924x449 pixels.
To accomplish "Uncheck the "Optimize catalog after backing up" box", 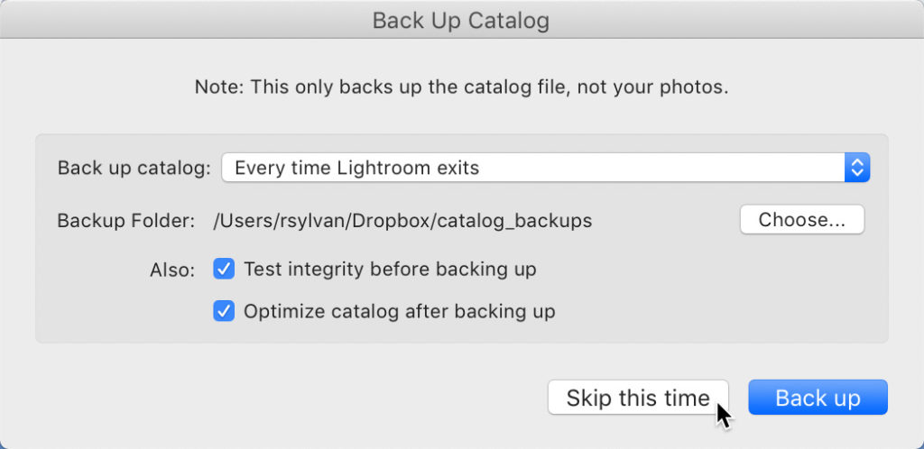I will point(224,312).
